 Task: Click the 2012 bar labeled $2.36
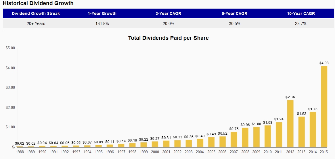(290, 123)
